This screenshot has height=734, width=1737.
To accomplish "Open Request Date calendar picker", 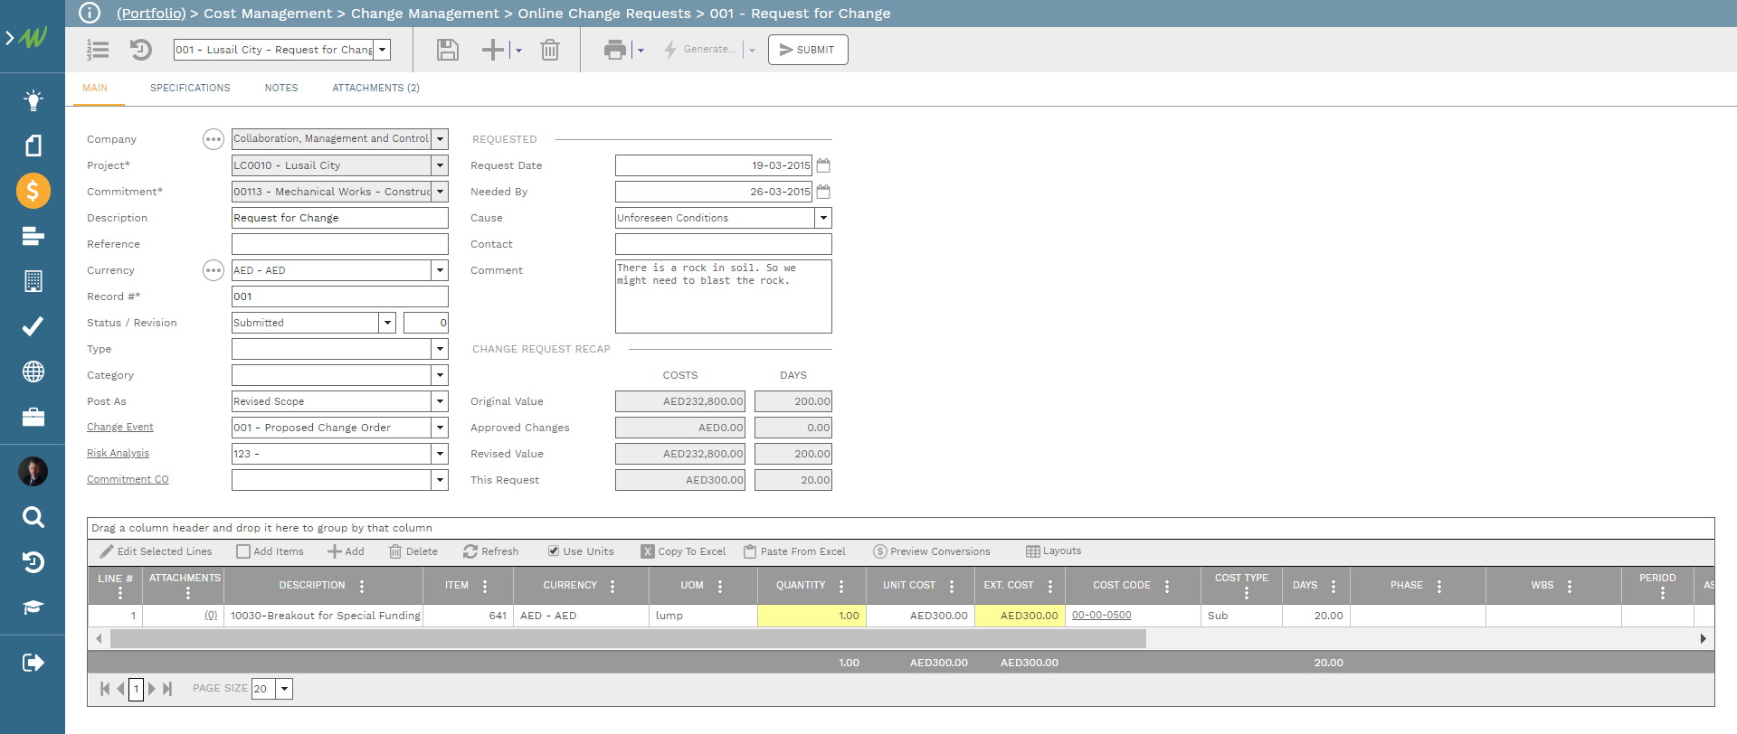I will coord(823,165).
